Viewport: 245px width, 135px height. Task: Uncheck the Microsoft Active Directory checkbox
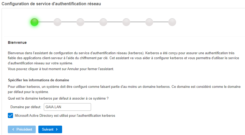(x=10, y=115)
